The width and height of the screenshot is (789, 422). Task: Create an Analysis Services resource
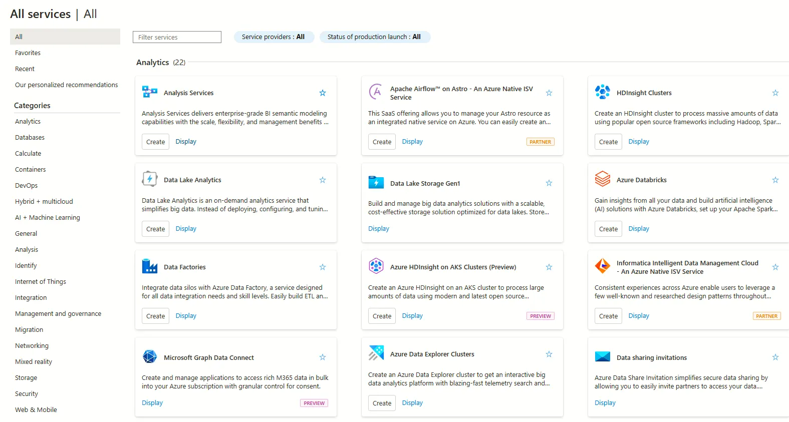(x=156, y=142)
